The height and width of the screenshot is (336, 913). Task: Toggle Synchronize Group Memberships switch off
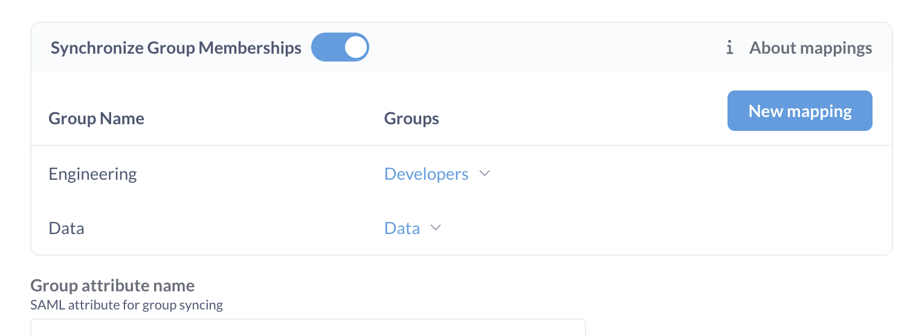(340, 48)
